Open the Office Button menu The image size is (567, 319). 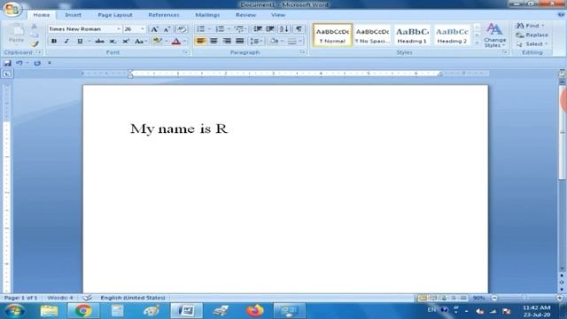12,9
